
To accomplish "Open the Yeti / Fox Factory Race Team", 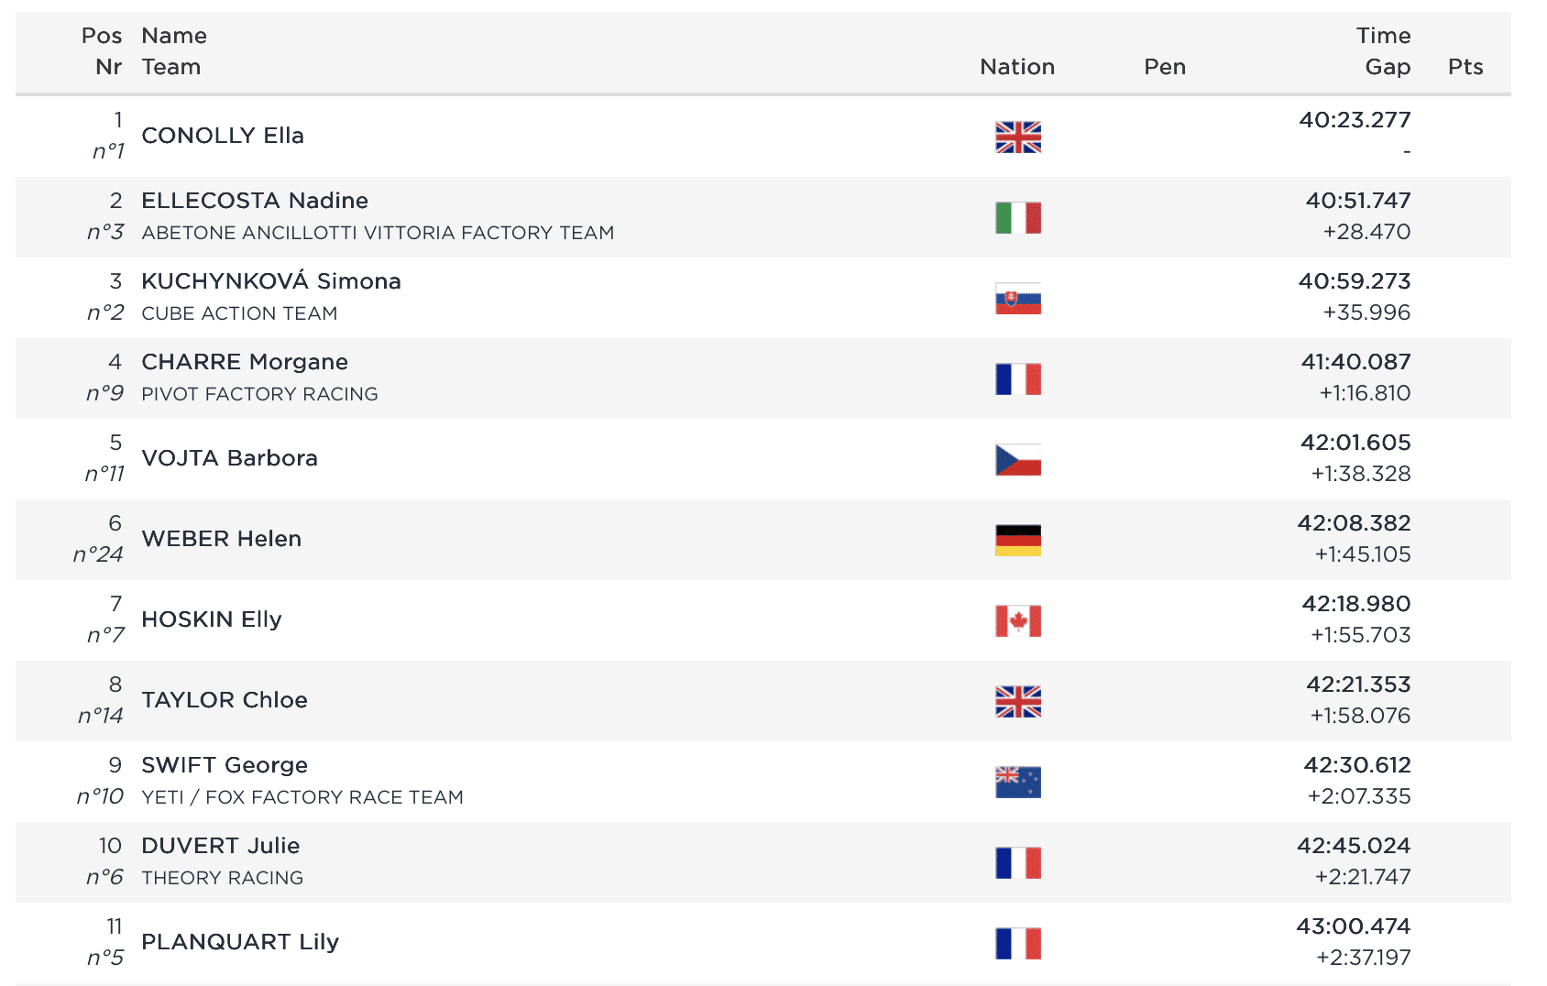I will pos(302,797).
